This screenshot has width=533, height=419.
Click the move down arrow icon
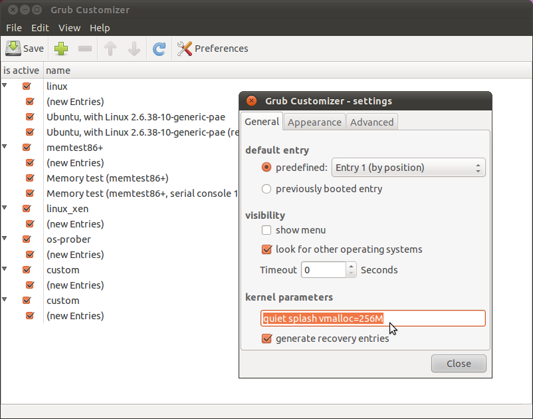tap(134, 49)
